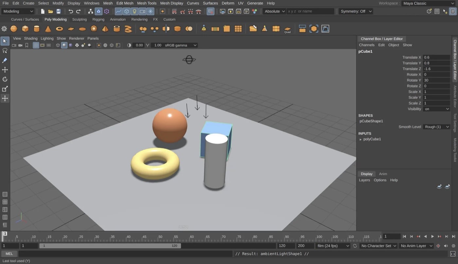Switch to the Anim layer tab
Screen dimensions: 458x264
[x=383, y=174]
